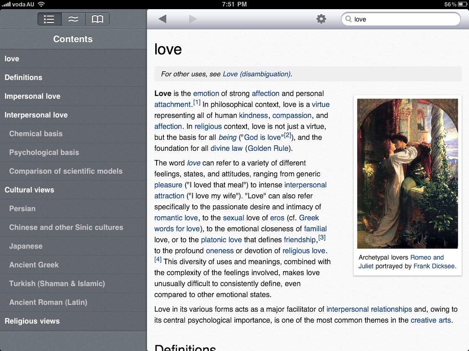Select Impersonal love in the contents
The height and width of the screenshot is (351, 469).
point(33,96)
